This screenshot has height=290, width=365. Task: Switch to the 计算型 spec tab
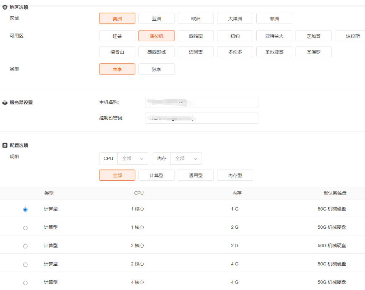click(x=156, y=175)
